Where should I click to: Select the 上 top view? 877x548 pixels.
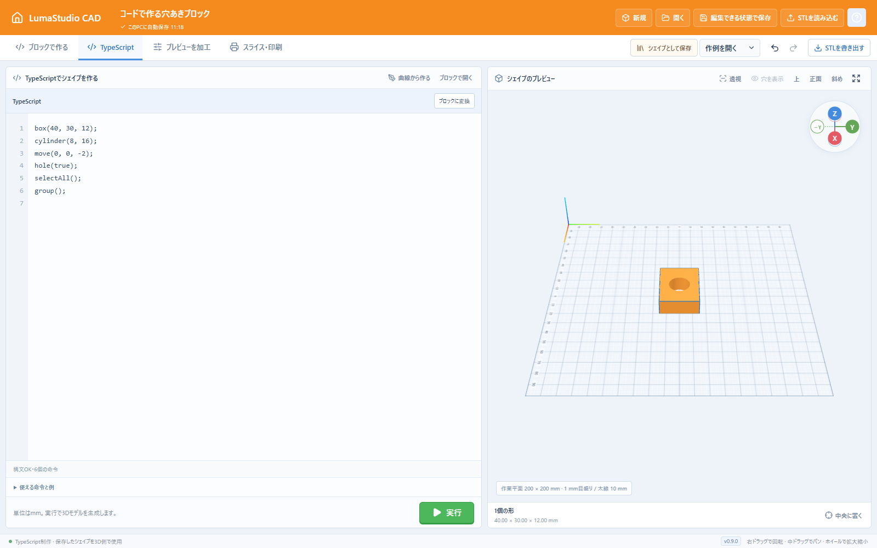(x=796, y=79)
